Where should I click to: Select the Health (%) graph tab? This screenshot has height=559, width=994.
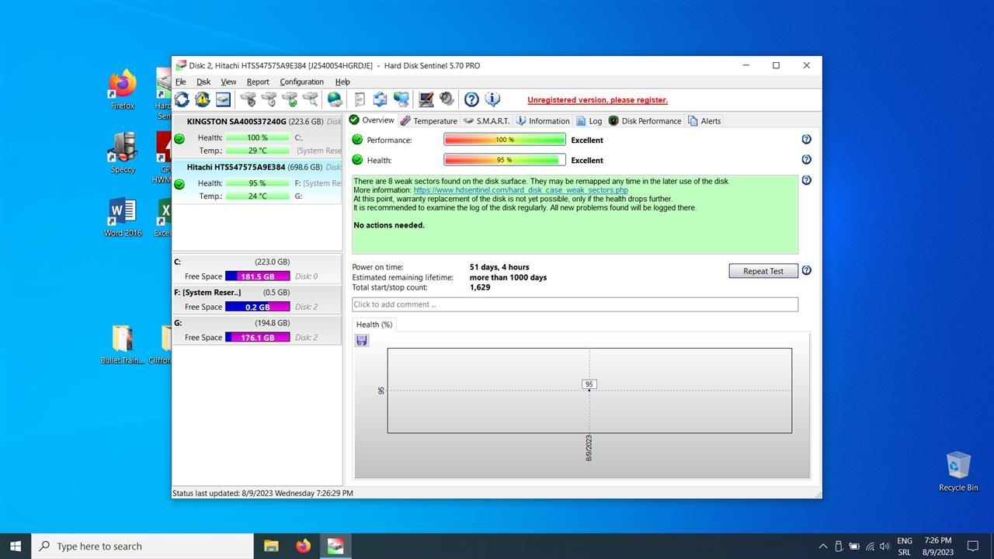pyautogui.click(x=374, y=325)
